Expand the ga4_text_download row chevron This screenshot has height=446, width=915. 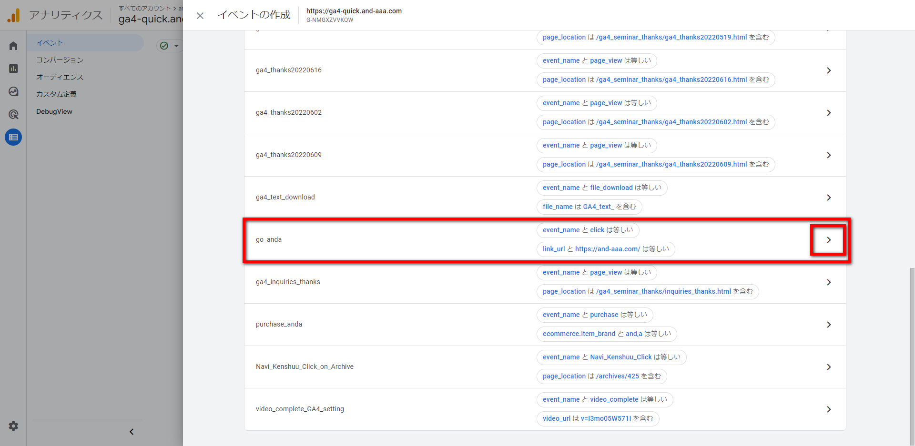828,198
